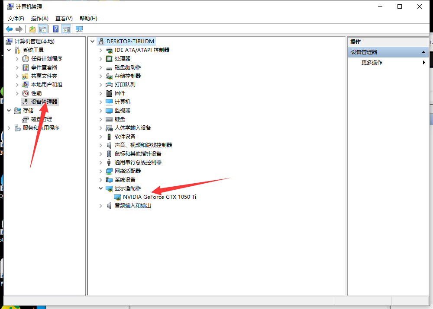
Task: Open the 操作(A) menu
Action: pos(40,19)
